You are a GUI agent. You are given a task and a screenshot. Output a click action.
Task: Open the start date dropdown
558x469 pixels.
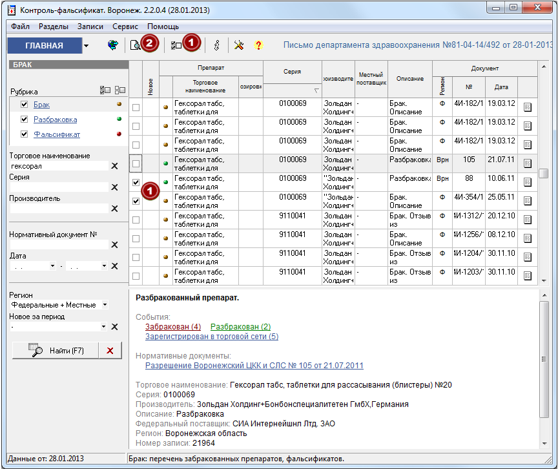tap(52, 266)
